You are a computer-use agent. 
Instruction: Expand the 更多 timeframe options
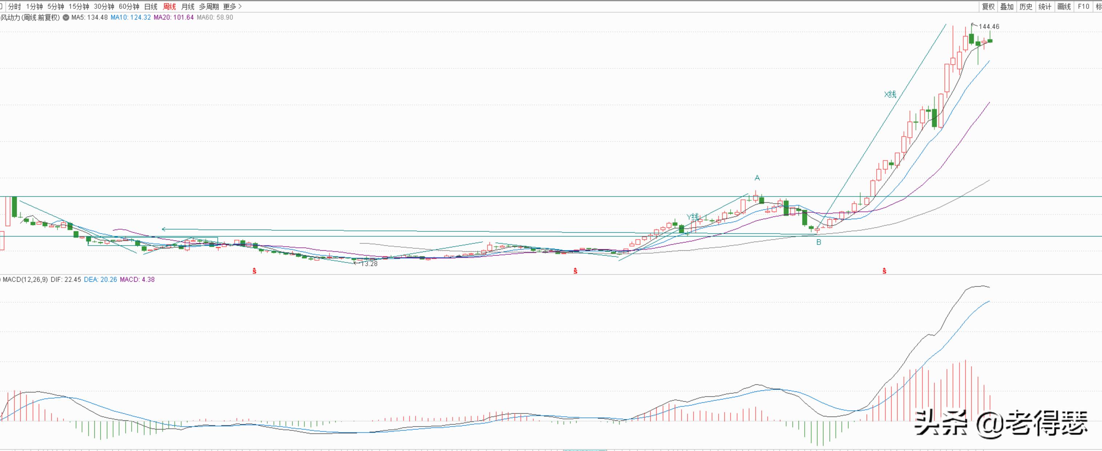point(232,7)
